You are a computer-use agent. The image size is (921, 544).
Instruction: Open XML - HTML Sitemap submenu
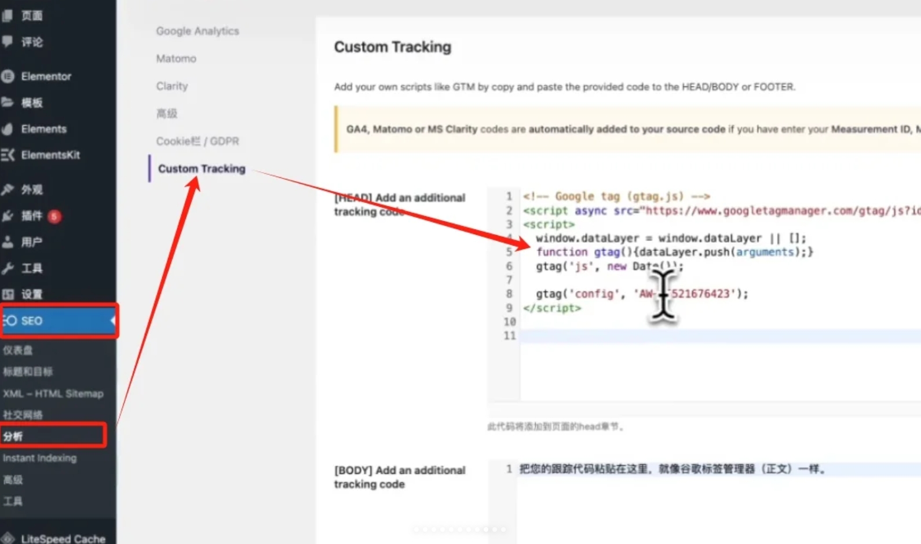pyautogui.click(x=53, y=394)
